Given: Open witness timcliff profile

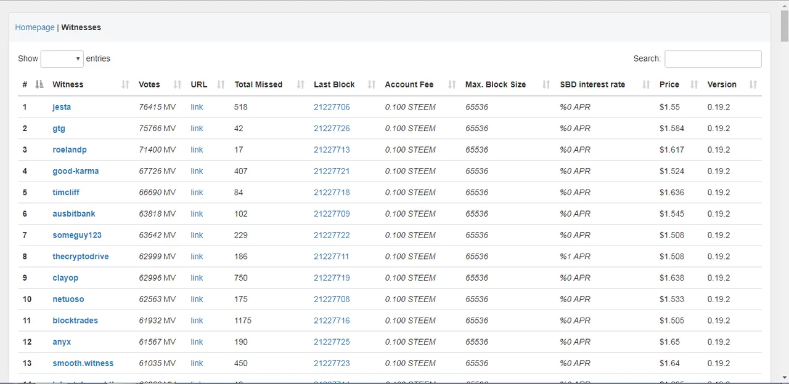Looking at the screenshot, I should [x=66, y=193].
